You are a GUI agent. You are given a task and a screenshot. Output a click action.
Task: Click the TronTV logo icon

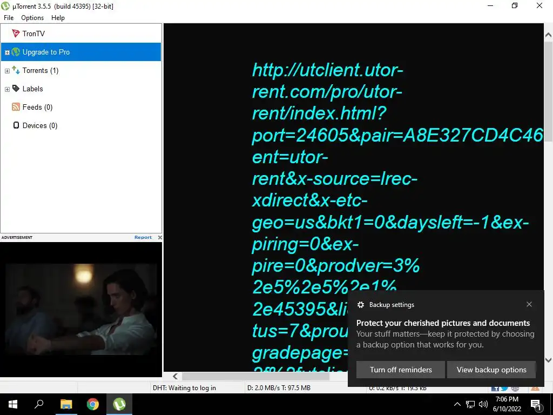(x=16, y=34)
